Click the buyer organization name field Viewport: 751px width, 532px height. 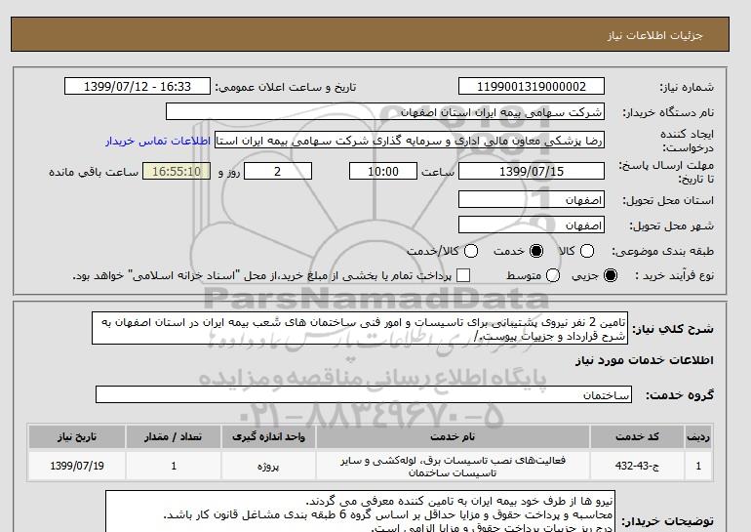(385, 112)
